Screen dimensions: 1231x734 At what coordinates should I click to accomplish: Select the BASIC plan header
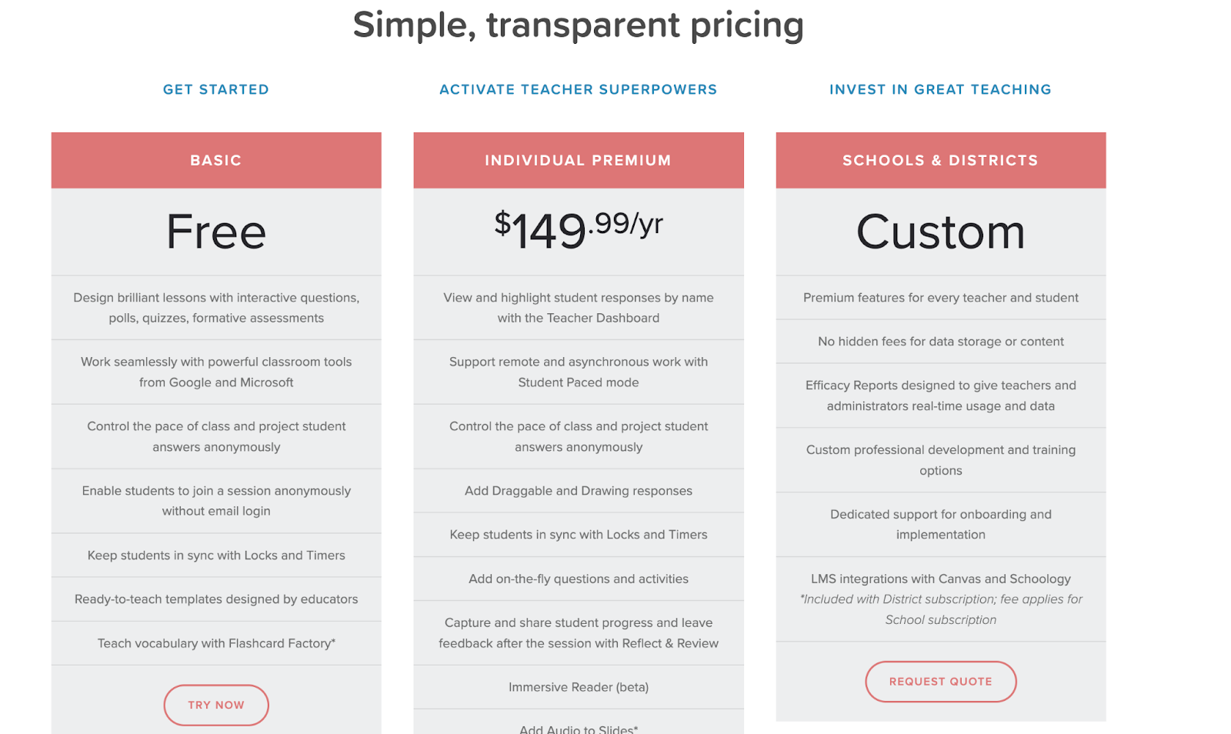[216, 160]
